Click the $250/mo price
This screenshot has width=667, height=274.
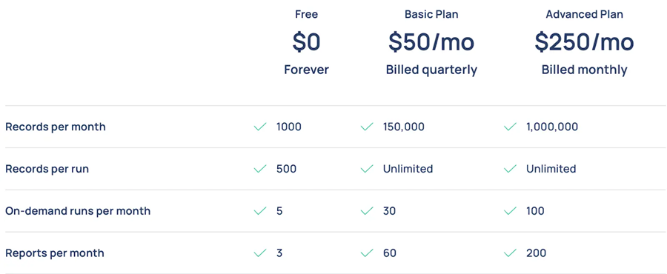click(584, 42)
